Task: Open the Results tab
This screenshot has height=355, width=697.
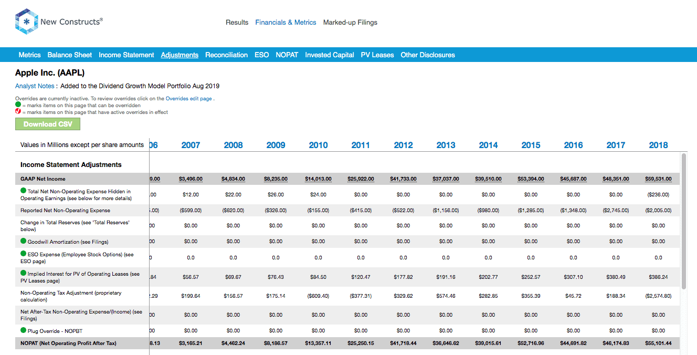Action: point(237,23)
